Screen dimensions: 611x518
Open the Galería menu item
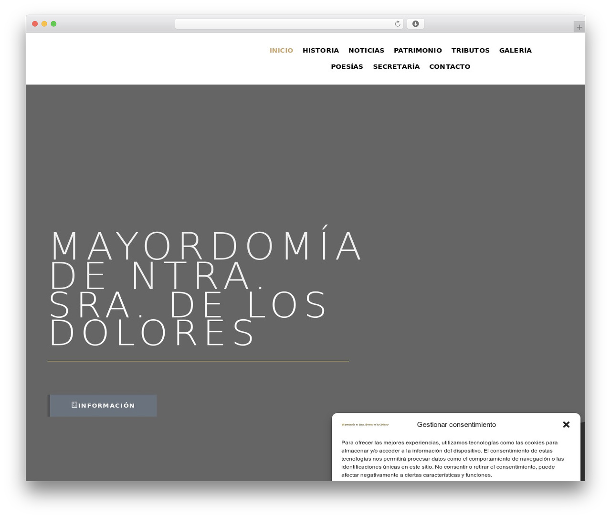[516, 50]
